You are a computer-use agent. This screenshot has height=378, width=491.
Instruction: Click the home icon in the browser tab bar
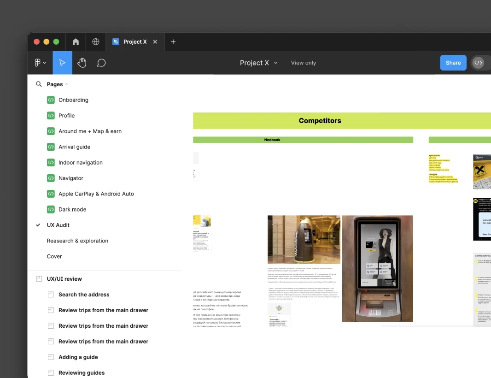pos(76,41)
